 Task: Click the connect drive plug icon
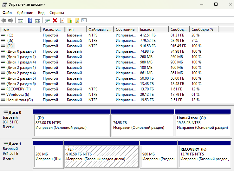pyautogui.click(x=48, y=21)
